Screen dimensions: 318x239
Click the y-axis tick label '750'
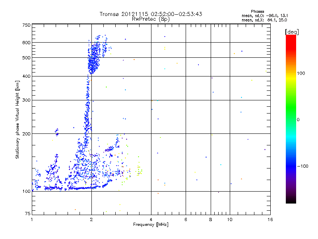[x=26, y=25]
